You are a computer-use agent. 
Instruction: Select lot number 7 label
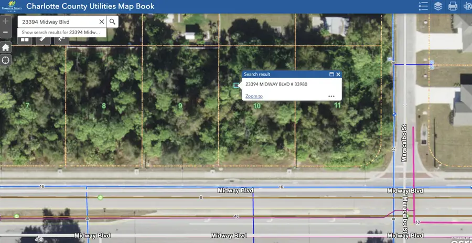[x=27, y=105]
